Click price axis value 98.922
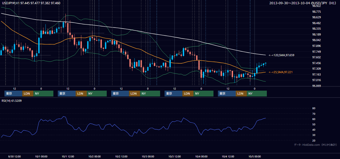The height and width of the screenshot is (159, 340). (316, 6)
